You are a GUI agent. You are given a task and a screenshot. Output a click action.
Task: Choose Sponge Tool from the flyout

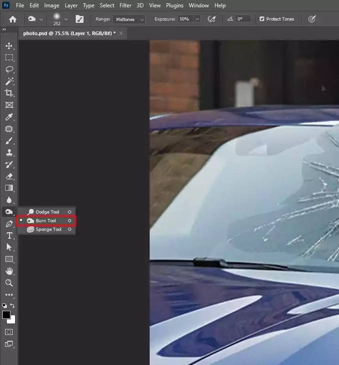[48, 229]
